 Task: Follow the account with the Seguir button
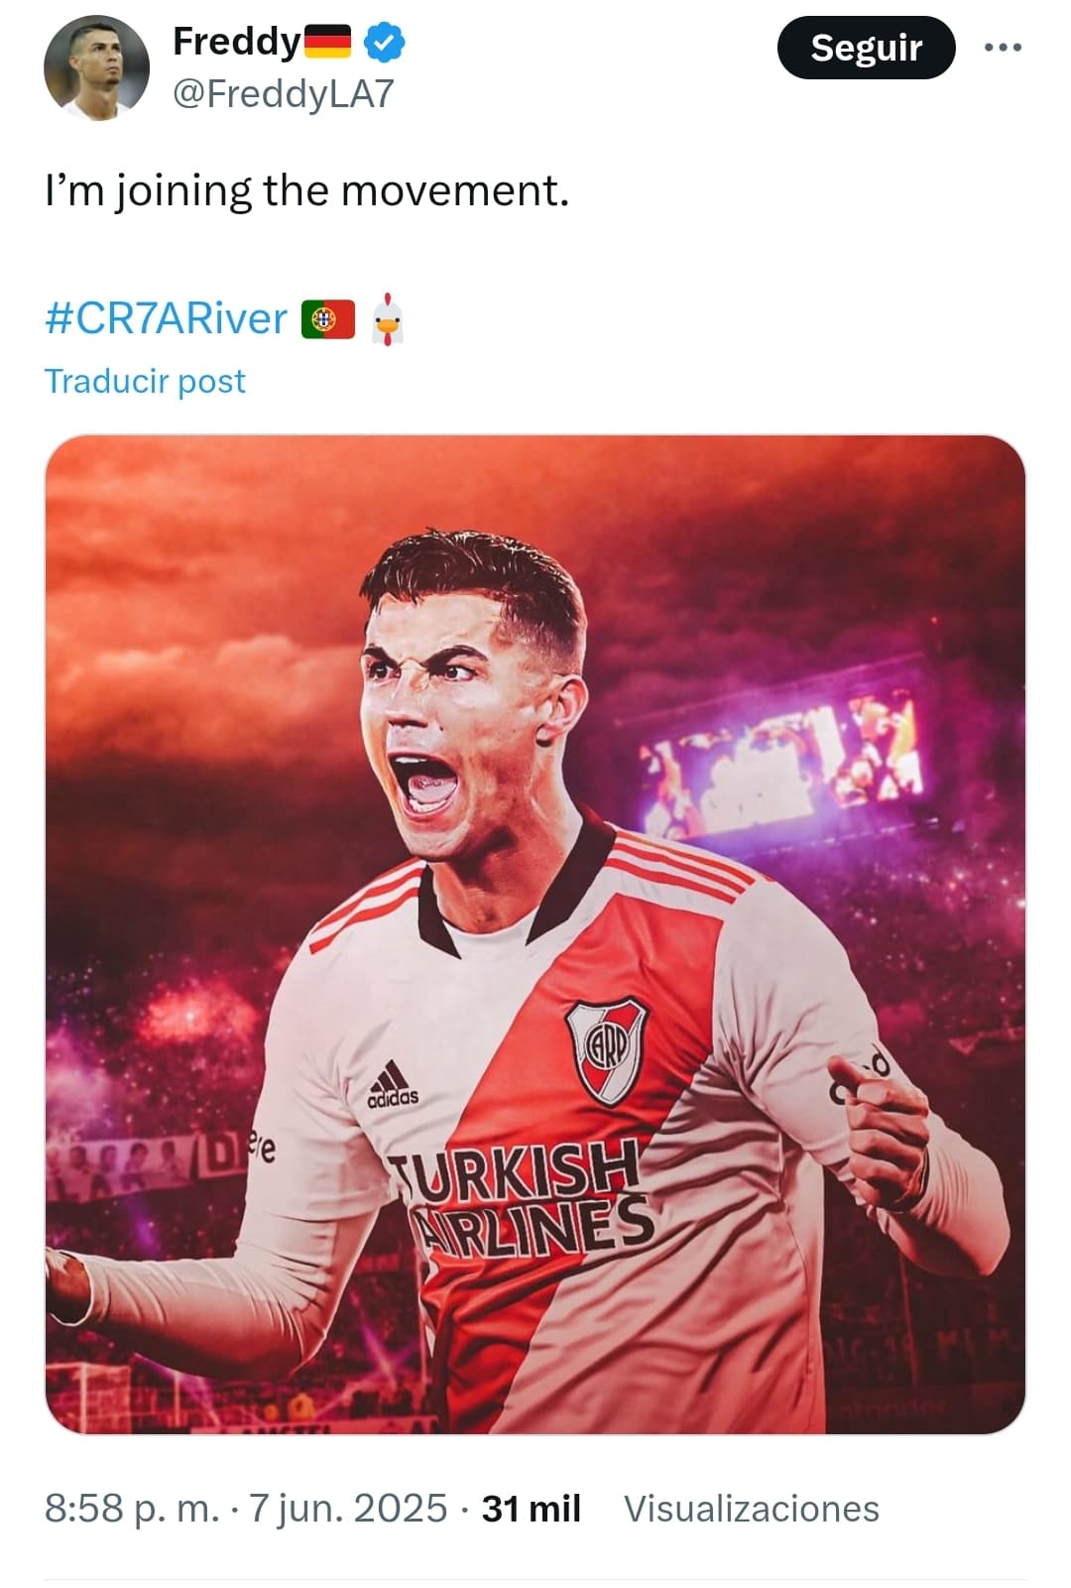click(x=866, y=48)
